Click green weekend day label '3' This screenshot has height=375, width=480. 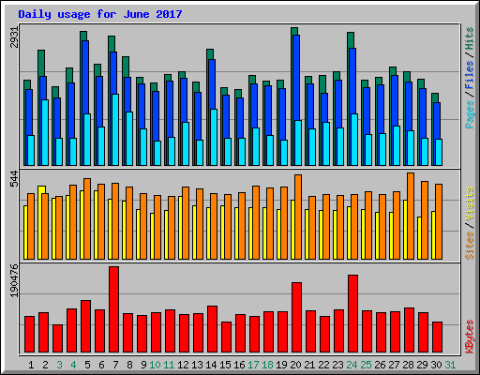point(59,365)
